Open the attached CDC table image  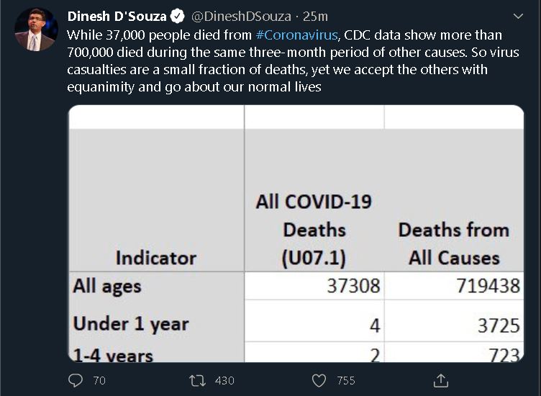tap(296, 233)
